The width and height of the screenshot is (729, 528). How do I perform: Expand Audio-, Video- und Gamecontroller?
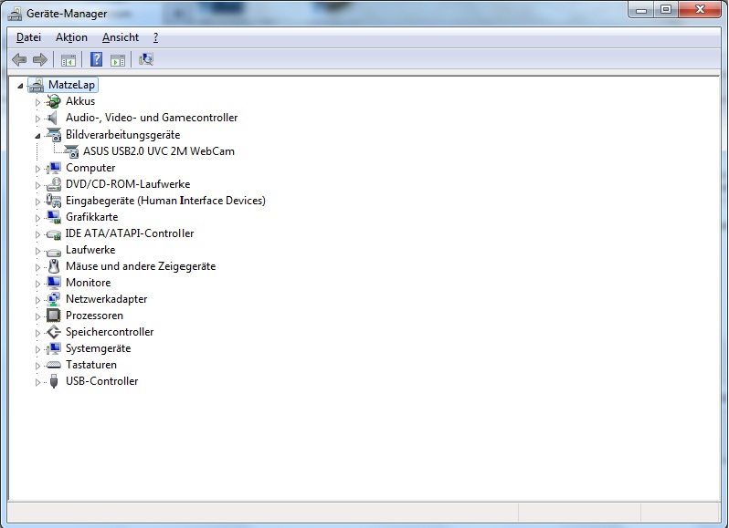(x=37, y=119)
